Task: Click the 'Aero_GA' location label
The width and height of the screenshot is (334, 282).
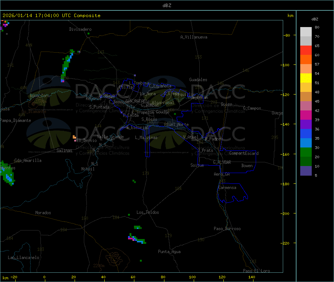Action: click(222, 174)
